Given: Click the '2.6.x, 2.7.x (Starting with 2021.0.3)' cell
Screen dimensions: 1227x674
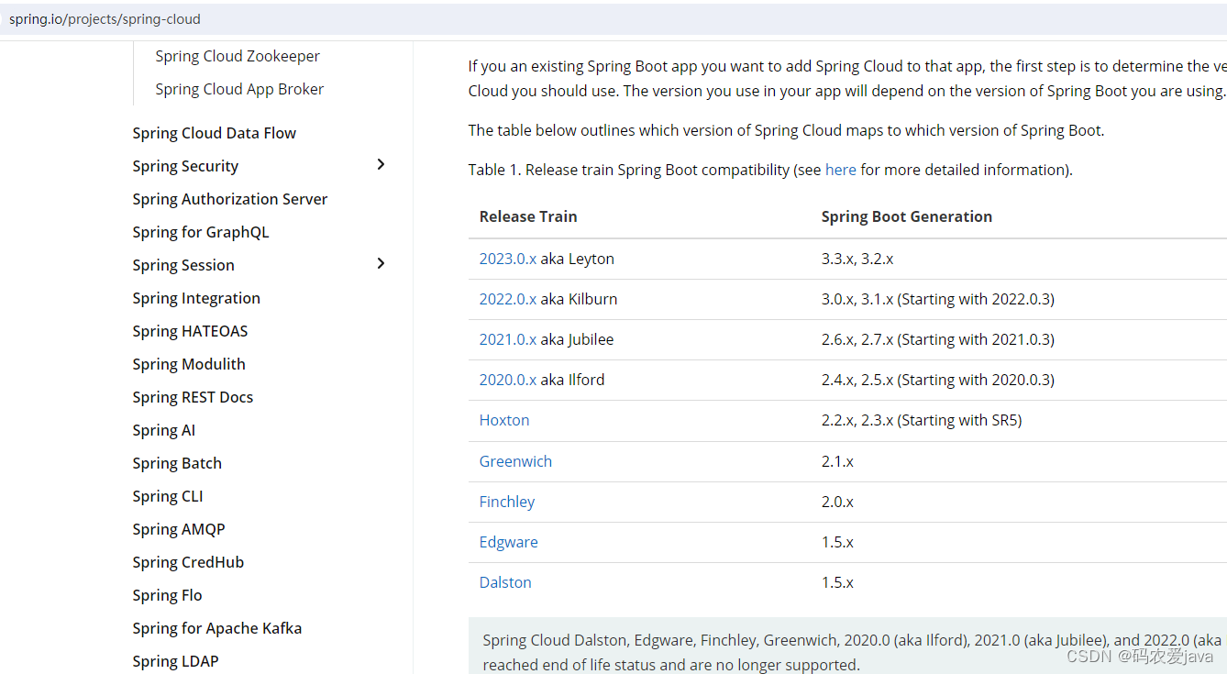Looking at the screenshot, I should [938, 339].
